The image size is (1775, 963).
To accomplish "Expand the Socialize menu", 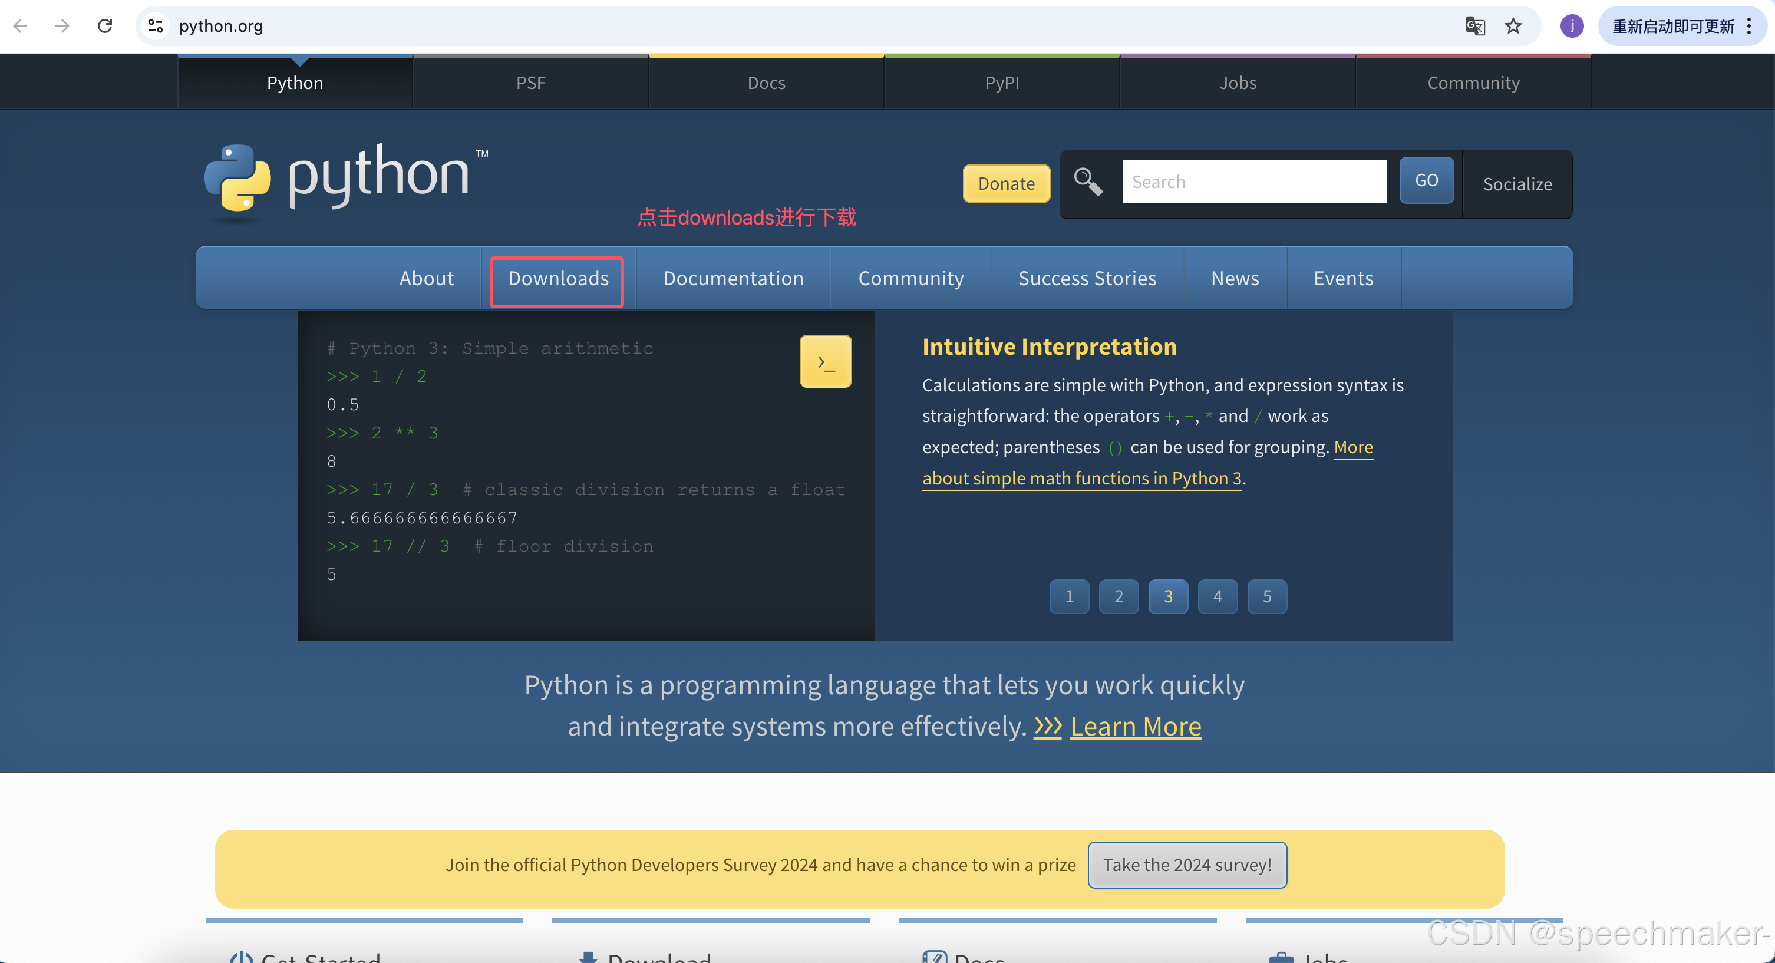I will 1517,184.
